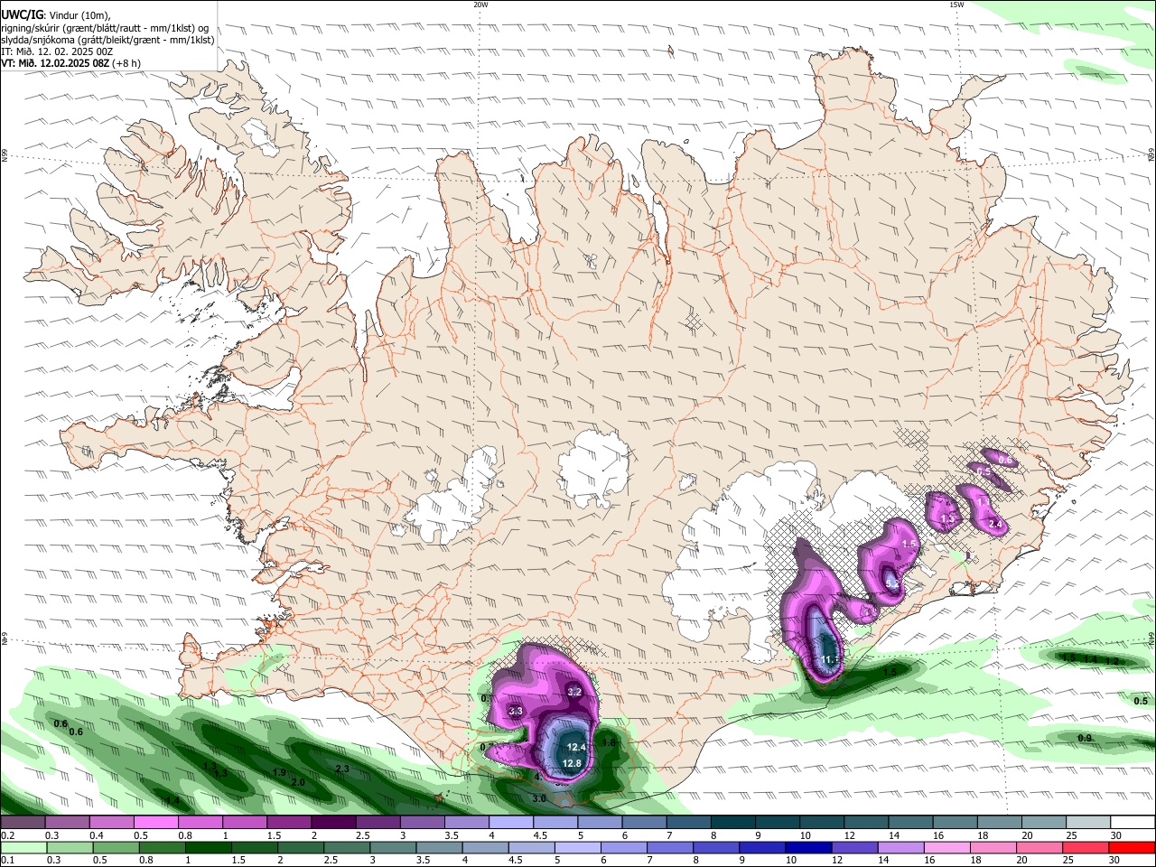Screen dimensions: 1156x867
Task: Click the '15W' longitude label
Action: (956, 5)
